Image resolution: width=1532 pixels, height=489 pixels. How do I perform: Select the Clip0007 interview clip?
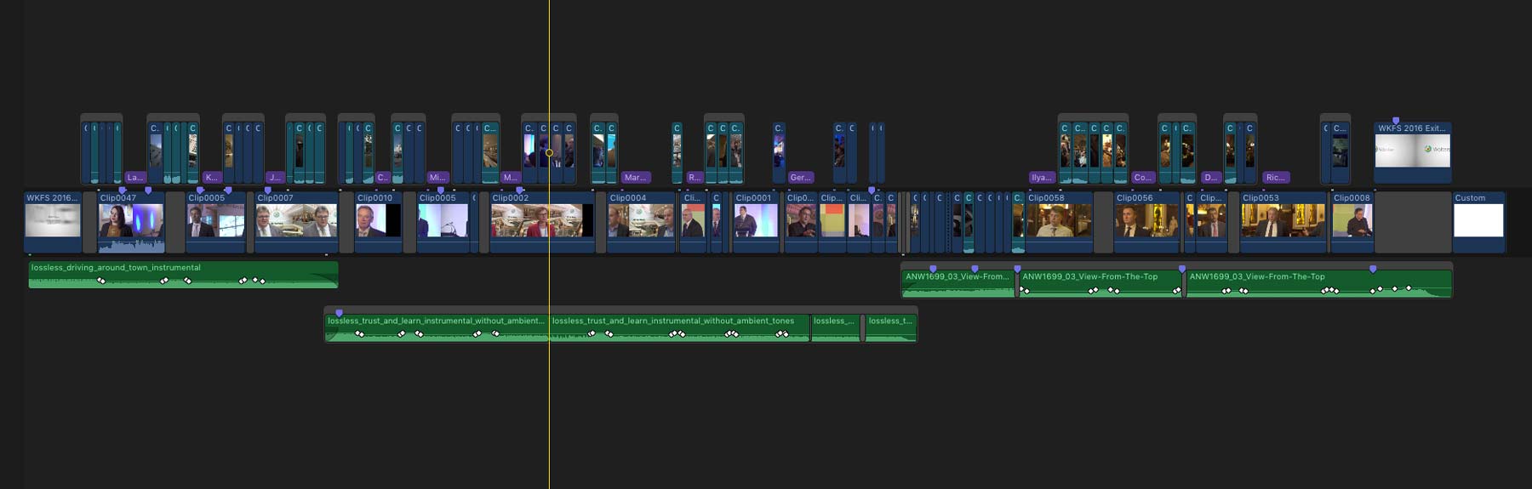[296, 222]
